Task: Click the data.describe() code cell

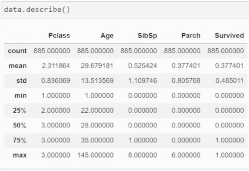Action: point(125,10)
